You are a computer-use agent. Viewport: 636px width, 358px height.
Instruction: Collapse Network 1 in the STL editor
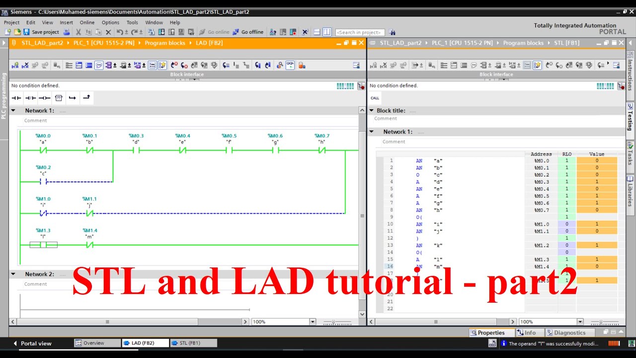click(371, 132)
